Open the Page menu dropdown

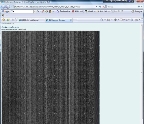coord(125,20)
